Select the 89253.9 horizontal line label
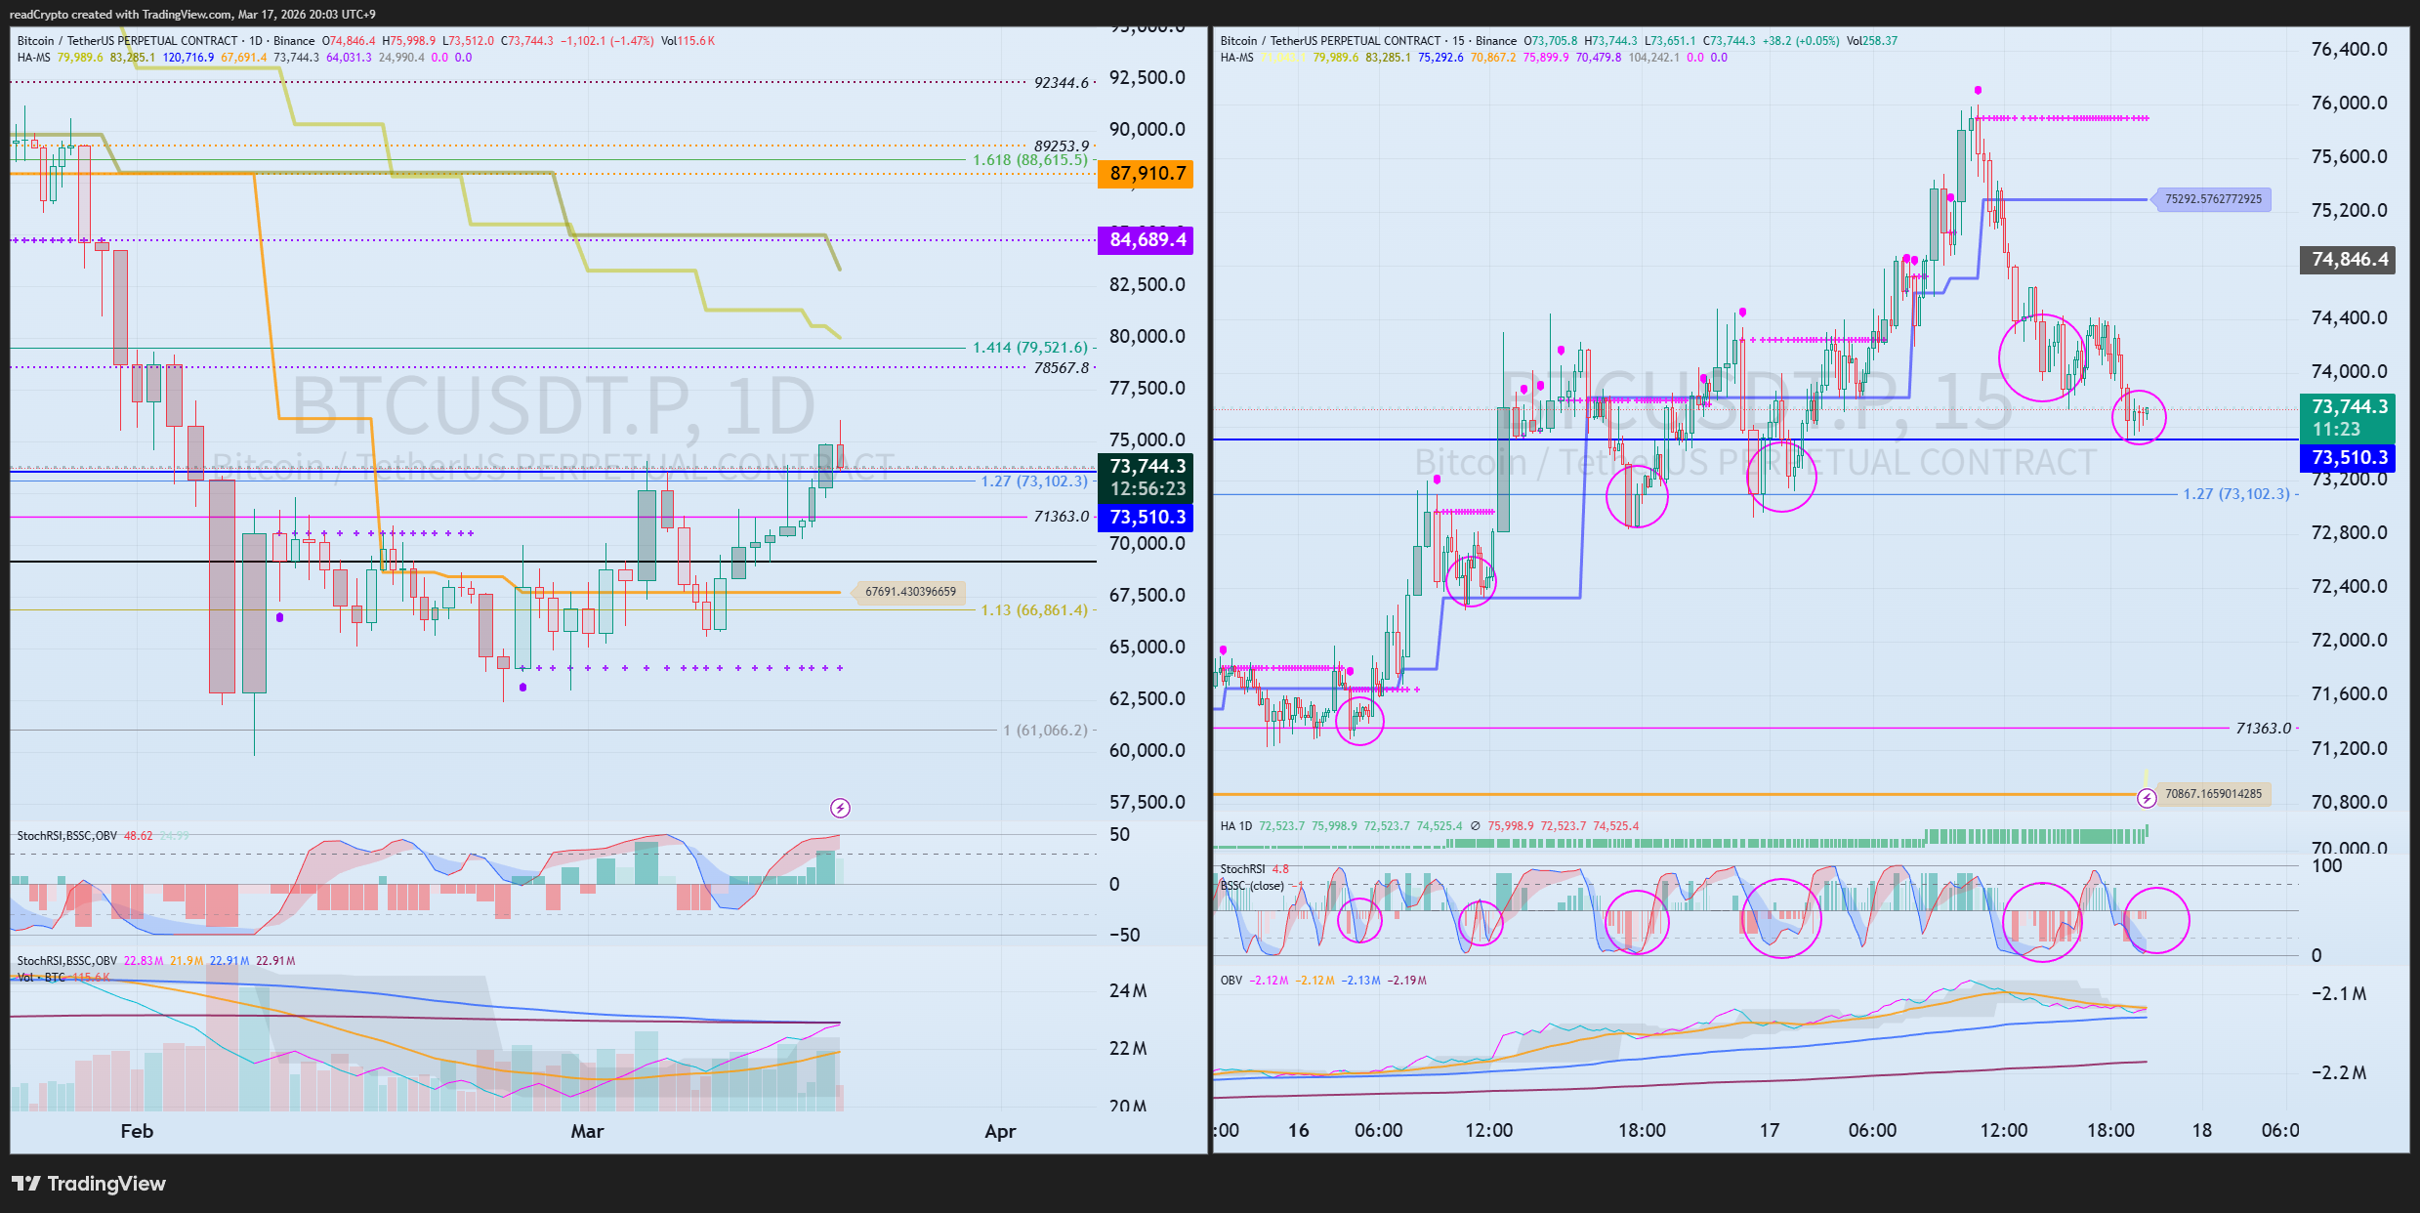 pos(1062,146)
